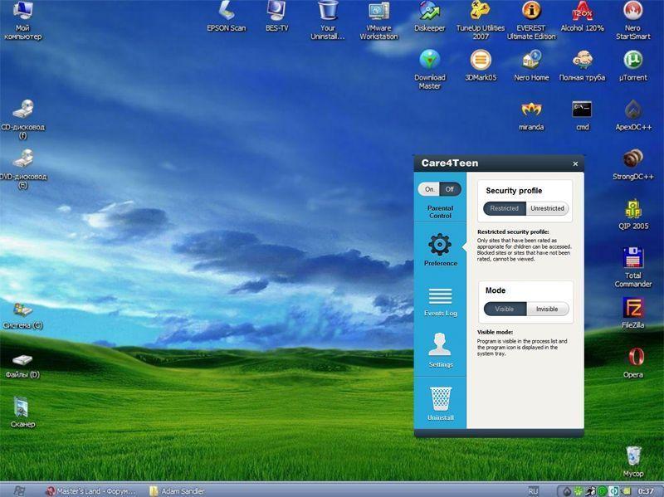Select the Файлы (D) drive icon
Viewport: 664px width, 497px height.
pyautogui.click(x=23, y=366)
